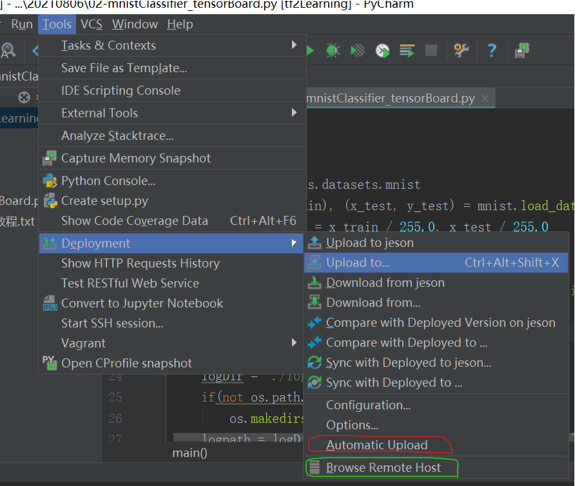575x486 pixels.
Task: Click the Create setup.py menu icon
Action: pos(50,200)
